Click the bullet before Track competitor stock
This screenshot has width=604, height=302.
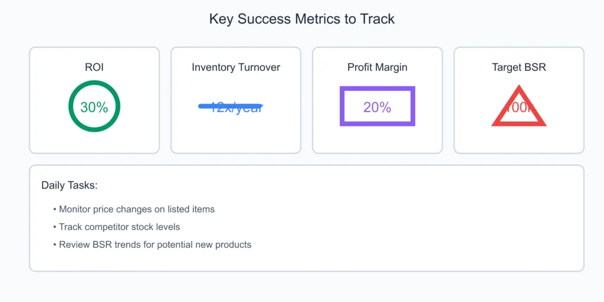(55, 227)
